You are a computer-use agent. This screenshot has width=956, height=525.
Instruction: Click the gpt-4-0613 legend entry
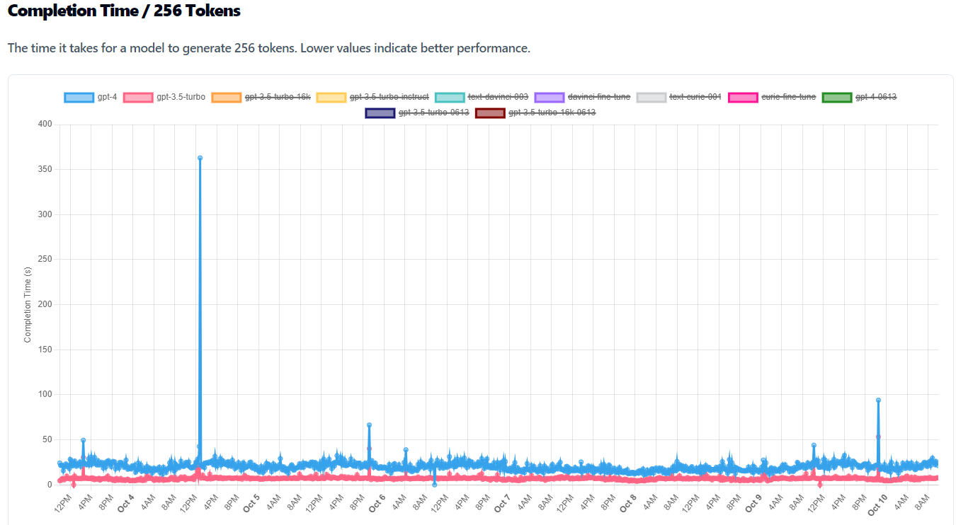[875, 97]
